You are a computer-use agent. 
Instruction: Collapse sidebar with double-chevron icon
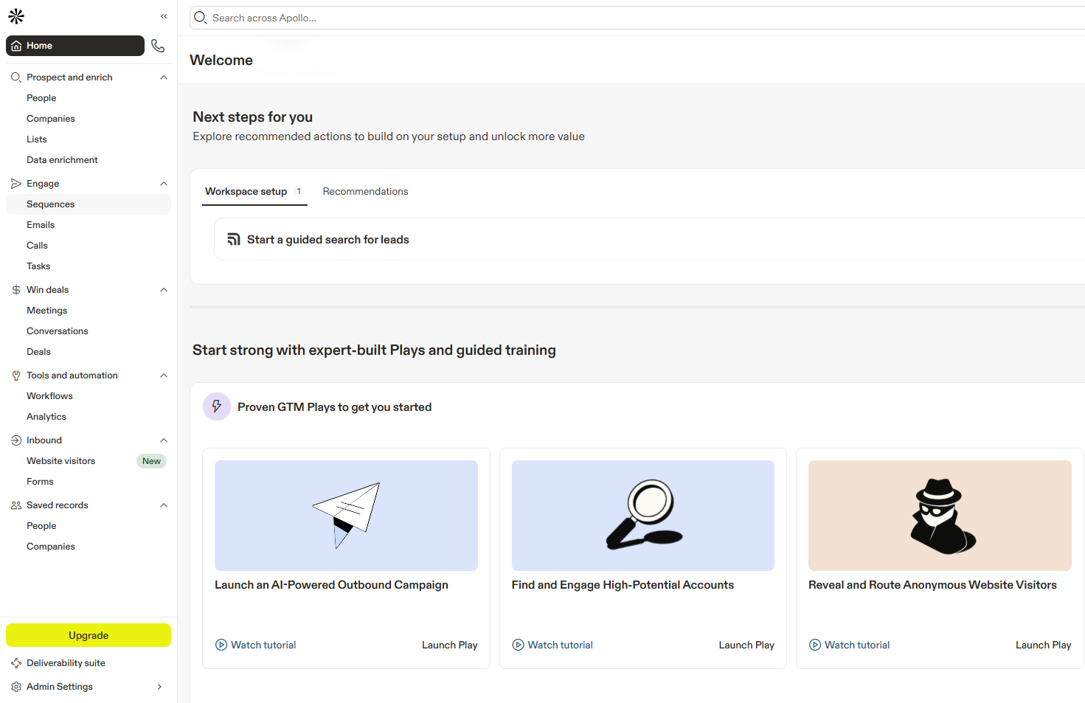click(164, 16)
